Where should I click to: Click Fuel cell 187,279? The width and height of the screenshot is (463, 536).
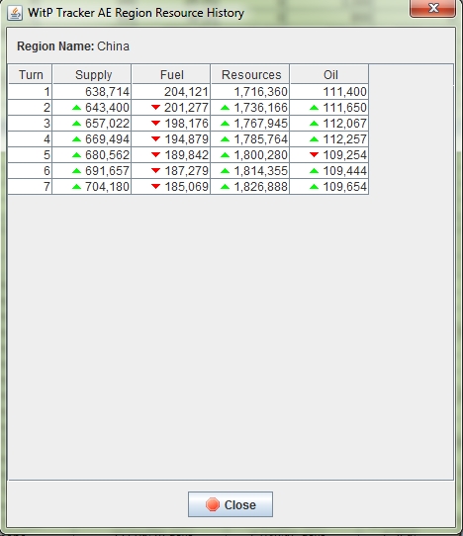click(x=171, y=170)
